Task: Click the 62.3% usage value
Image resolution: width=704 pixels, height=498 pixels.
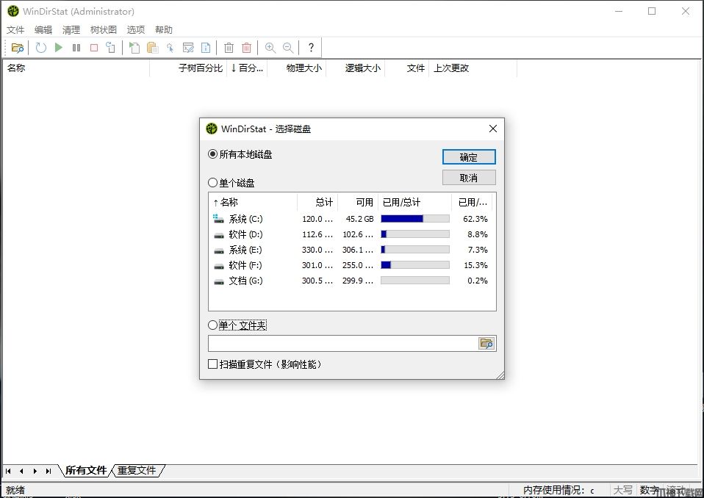Action: [475, 219]
